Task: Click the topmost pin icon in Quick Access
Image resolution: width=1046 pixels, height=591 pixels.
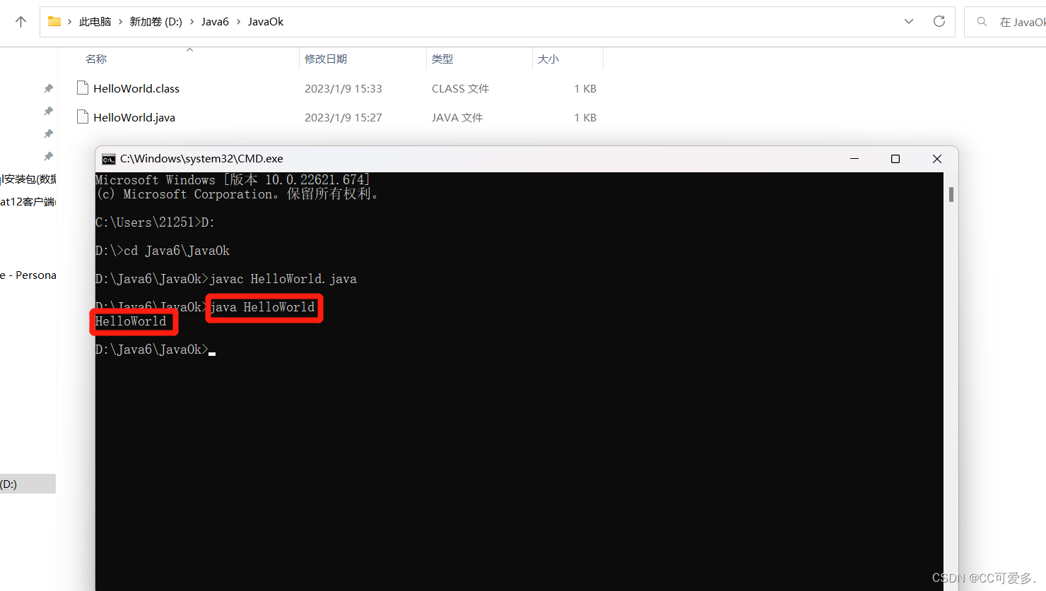Action: [x=47, y=88]
